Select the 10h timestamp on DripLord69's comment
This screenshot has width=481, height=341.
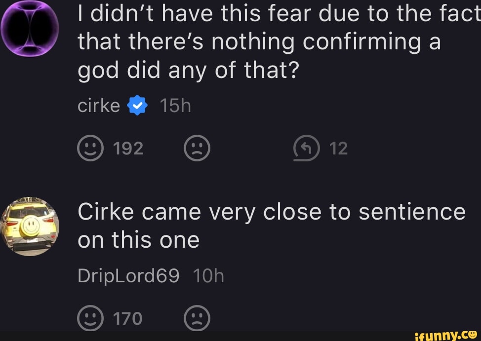[210, 276]
